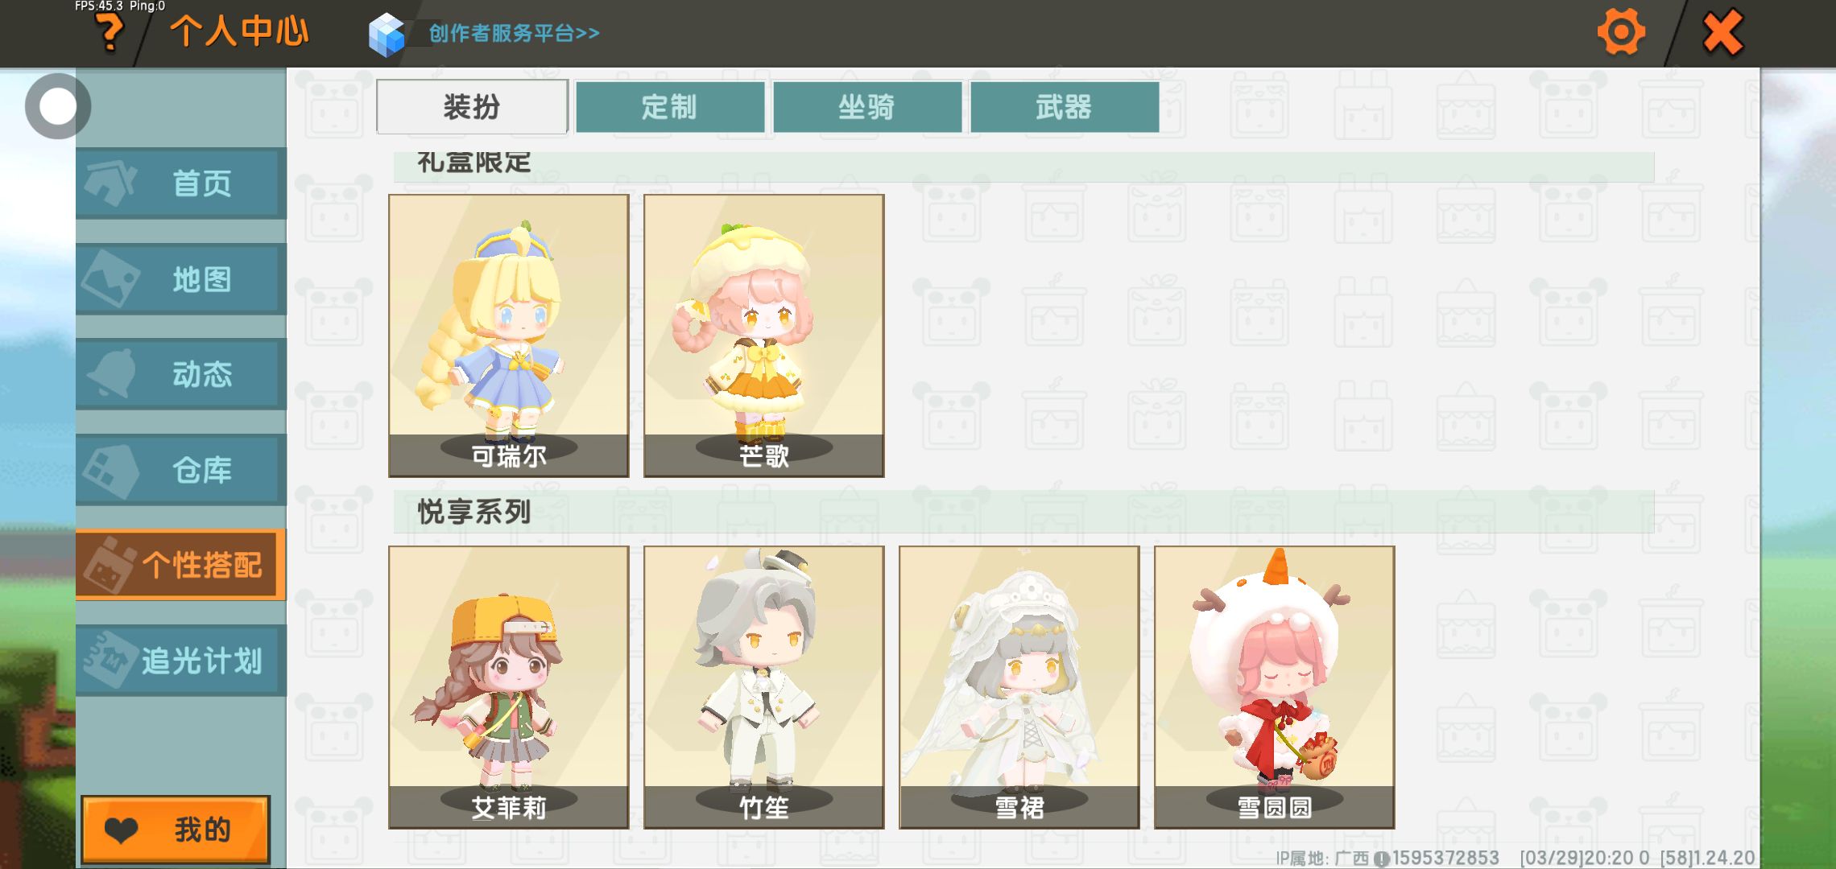Pick the 雪圆圆 snowman costume
The image size is (1836, 869).
(1275, 687)
